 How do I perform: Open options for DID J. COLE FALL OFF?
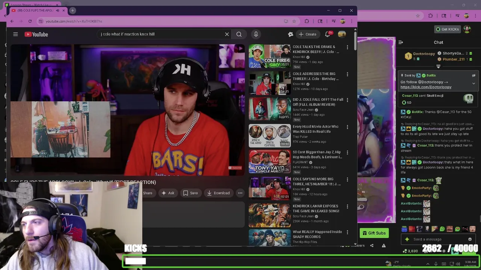coord(347,100)
